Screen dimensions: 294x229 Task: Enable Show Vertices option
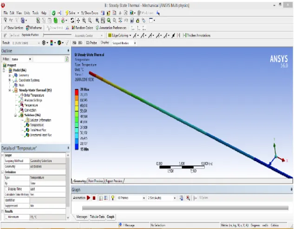(13, 28)
